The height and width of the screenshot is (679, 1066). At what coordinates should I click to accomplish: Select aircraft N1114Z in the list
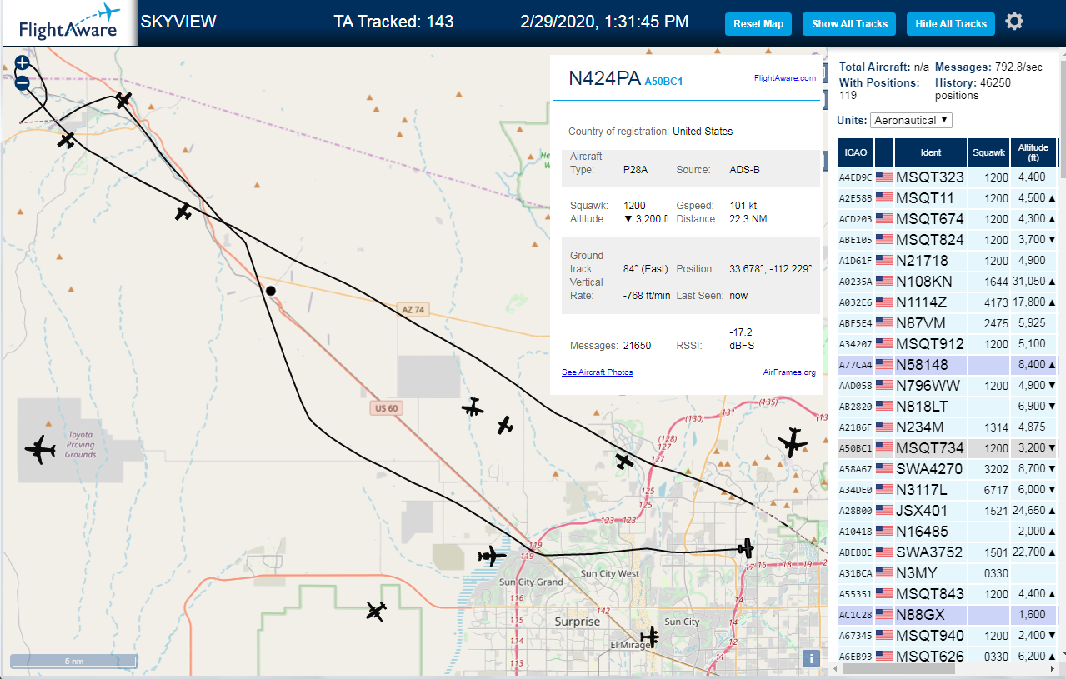(x=948, y=302)
